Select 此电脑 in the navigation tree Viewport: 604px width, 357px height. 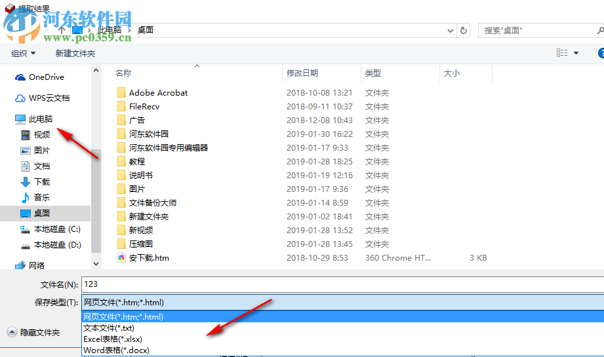coord(41,119)
